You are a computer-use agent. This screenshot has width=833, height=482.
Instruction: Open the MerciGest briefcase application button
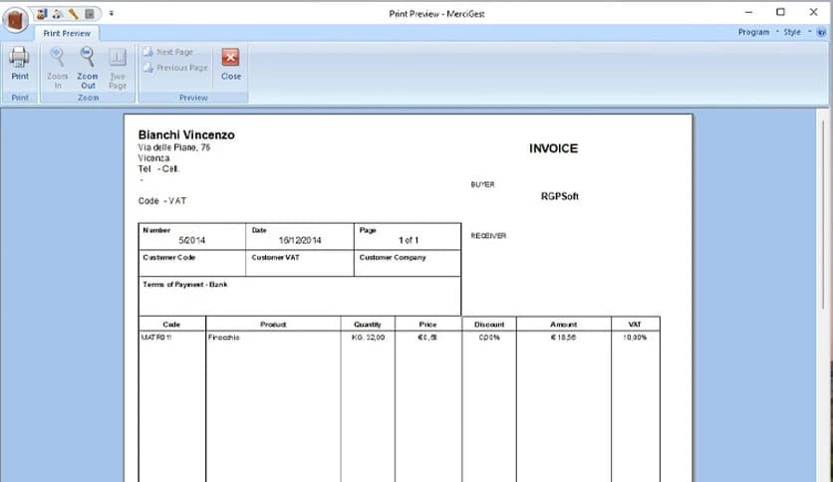point(15,20)
